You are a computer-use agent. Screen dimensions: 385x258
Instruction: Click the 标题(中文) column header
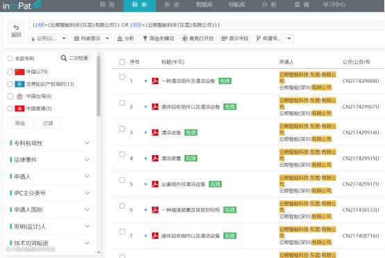pyautogui.click(x=172, y=62)
